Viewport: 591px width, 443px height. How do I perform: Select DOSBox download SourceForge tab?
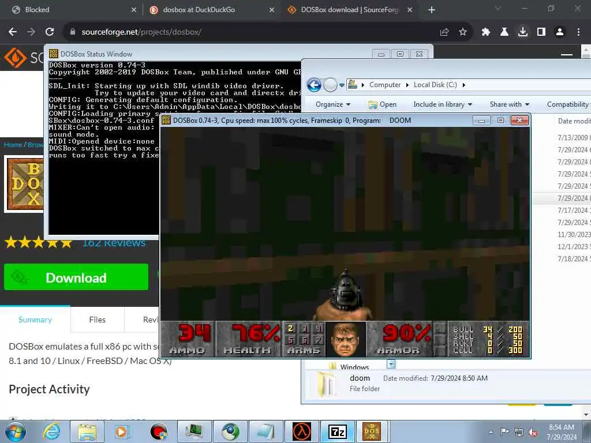click(349, 10)
